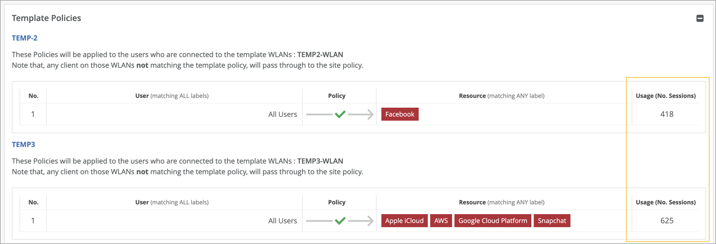Open the TEMP-2 template link
The width and height of the screenshot is (716, 244).
pyautogui.click(x=25, y=38)
